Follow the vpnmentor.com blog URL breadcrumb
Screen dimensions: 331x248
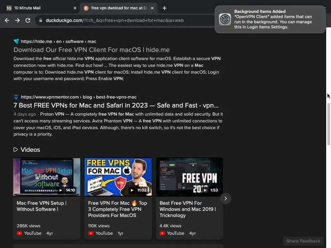click(79, 97)
